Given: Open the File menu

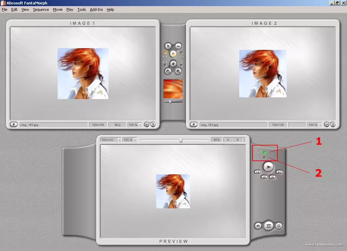Looking at the screenshot, I should click(4, 9).
